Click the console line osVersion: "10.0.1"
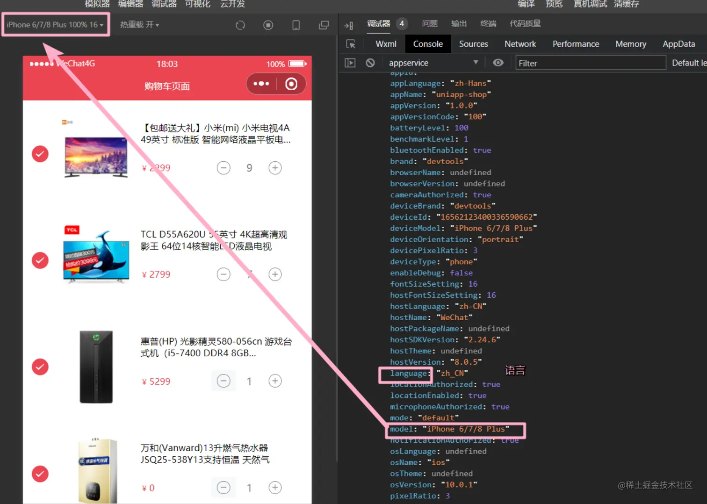This screenshot has height=504, width=707. coord(433,485)
